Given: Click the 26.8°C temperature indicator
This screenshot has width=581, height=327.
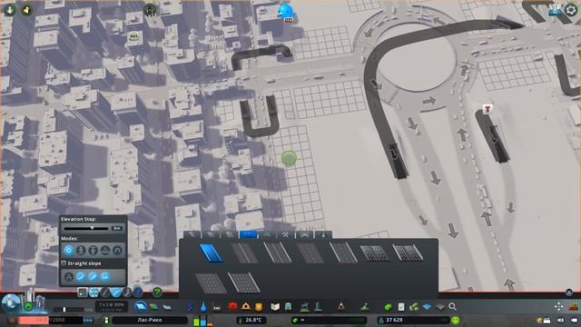Looking at the screenshot, I should tap(251, 320).
